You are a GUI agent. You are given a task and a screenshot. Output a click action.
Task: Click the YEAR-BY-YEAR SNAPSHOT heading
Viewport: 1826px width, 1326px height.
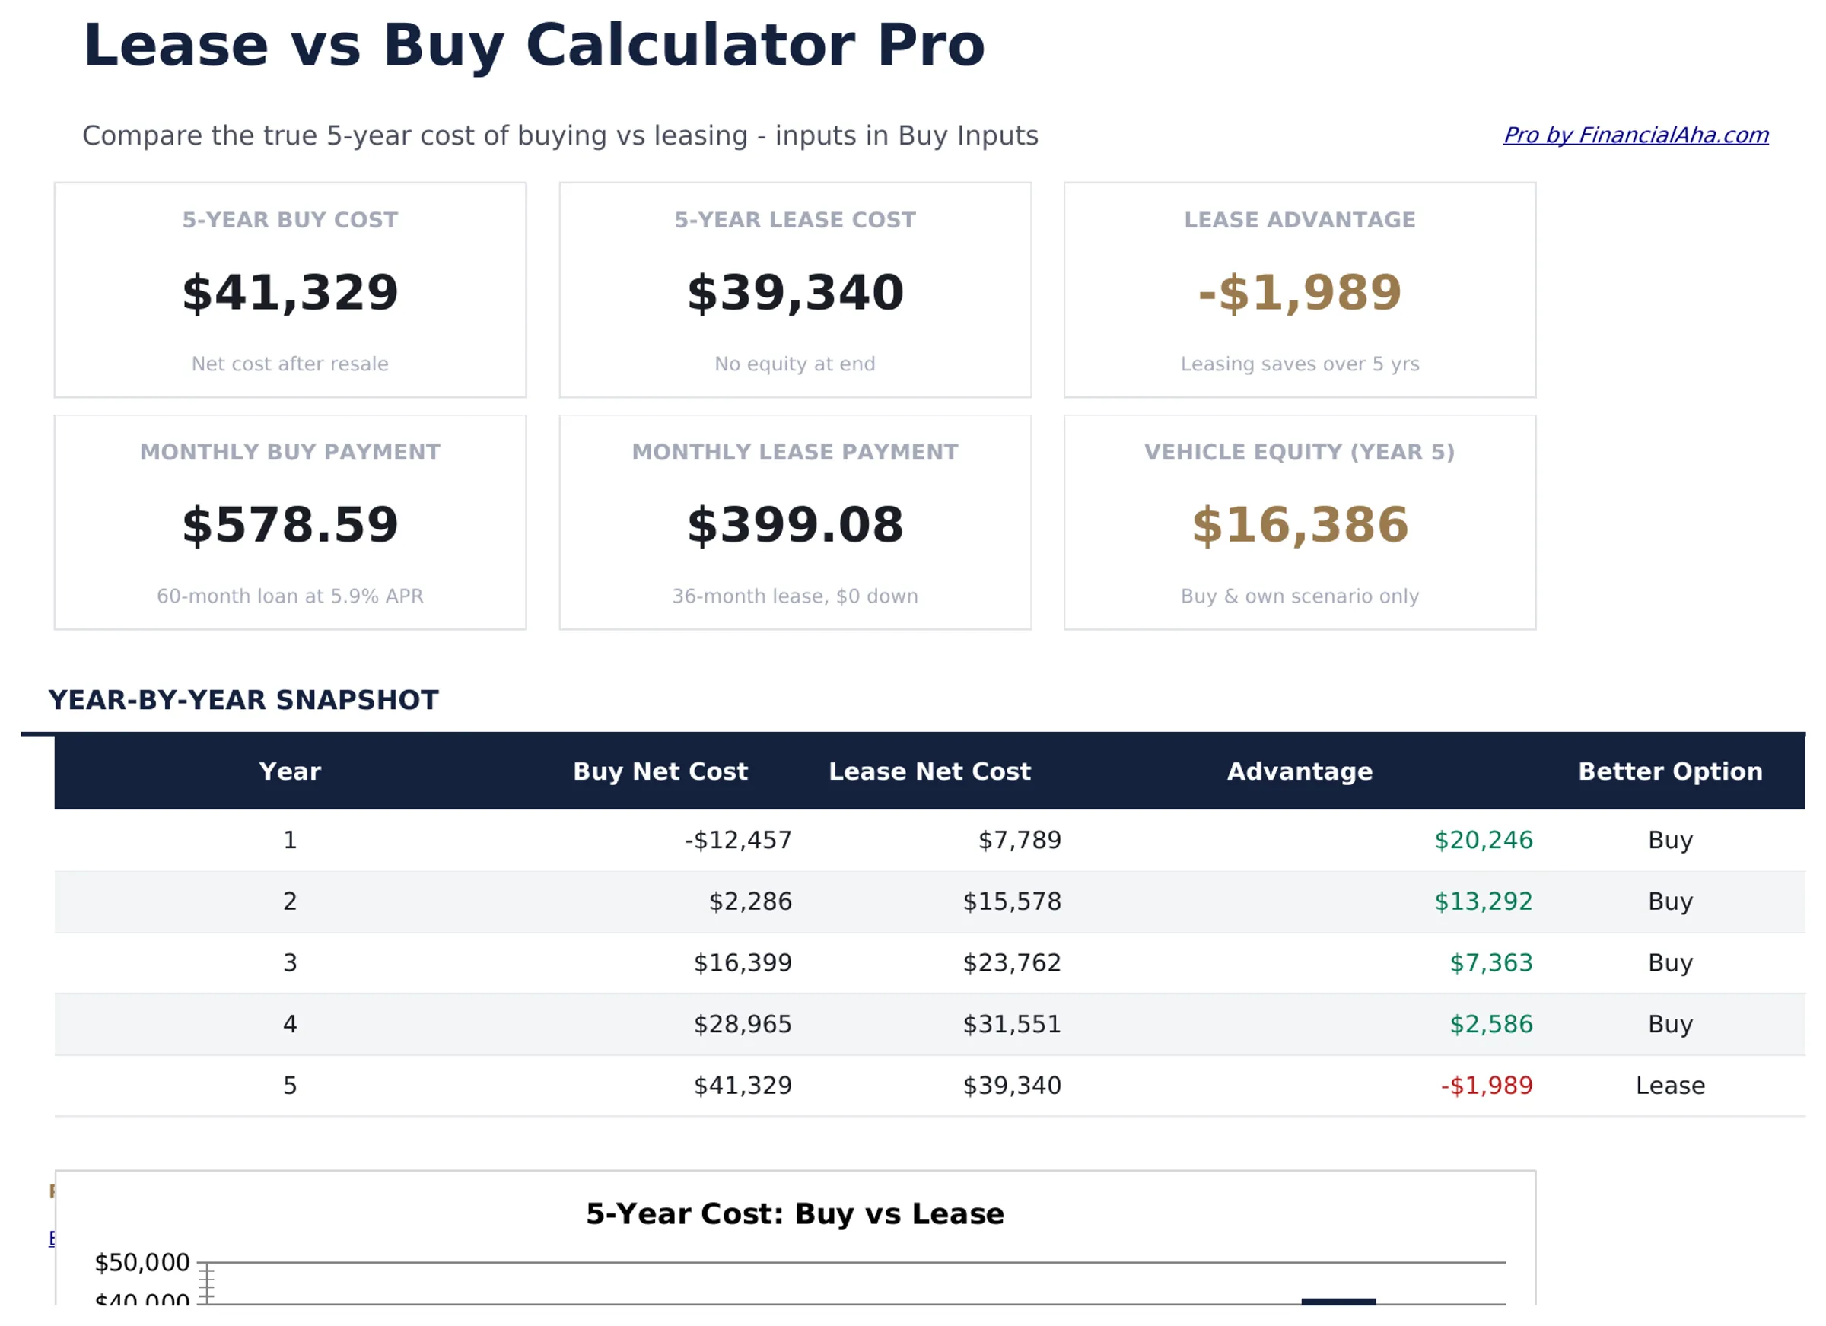243,699
